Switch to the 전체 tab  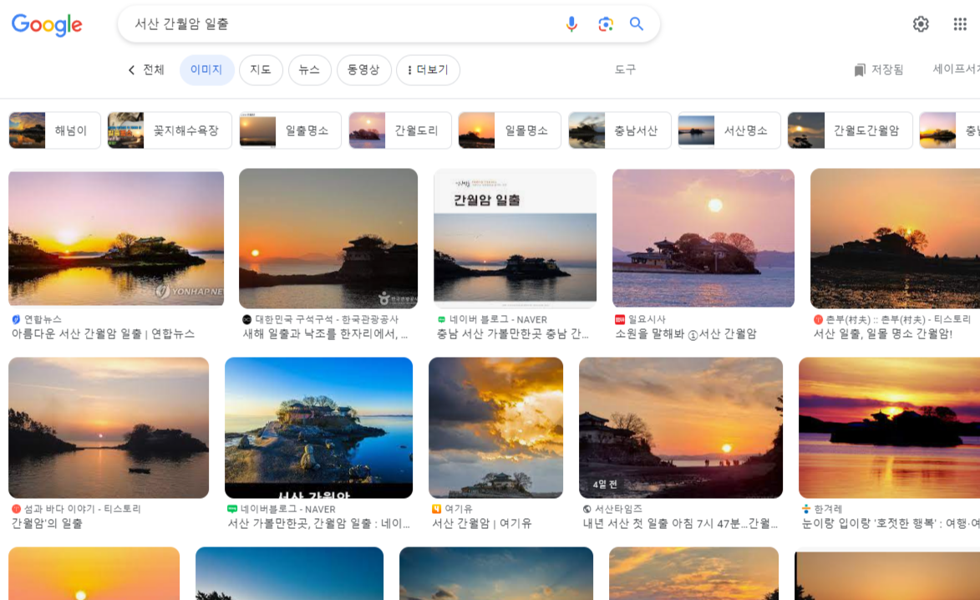click(153, 69)
